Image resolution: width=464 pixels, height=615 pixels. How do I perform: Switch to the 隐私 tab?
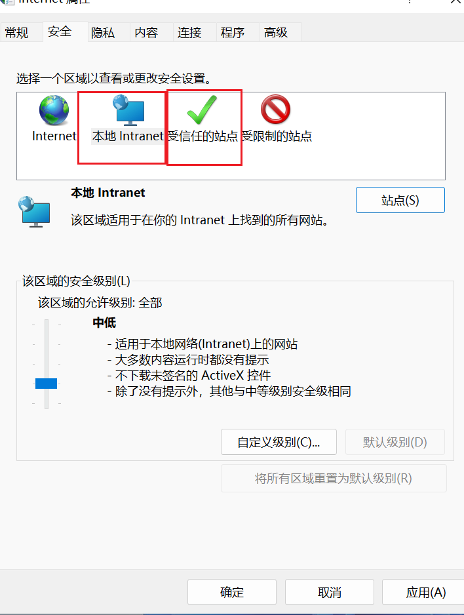(x=103, y=33)
